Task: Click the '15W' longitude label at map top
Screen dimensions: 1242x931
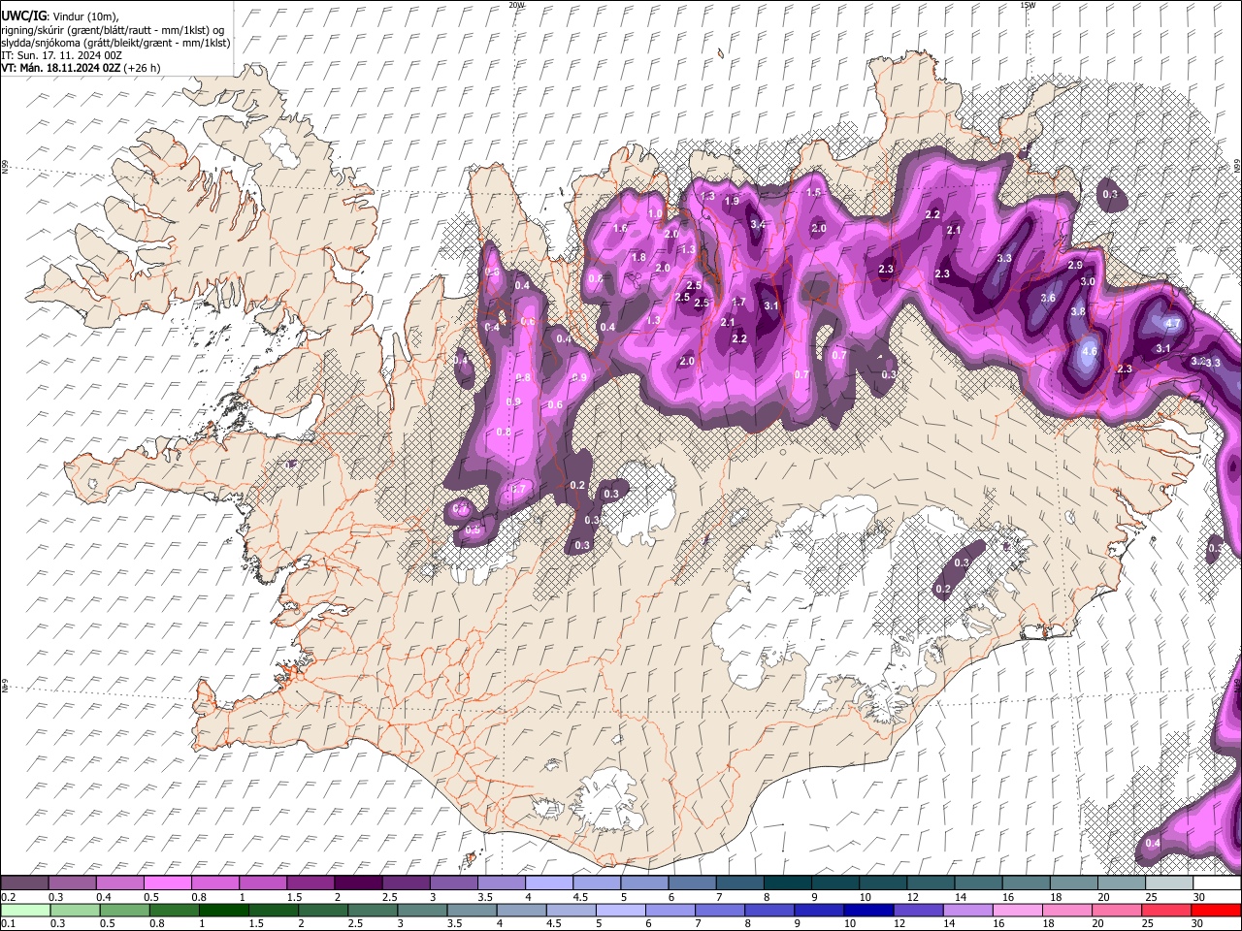Action: (1028, 5)
